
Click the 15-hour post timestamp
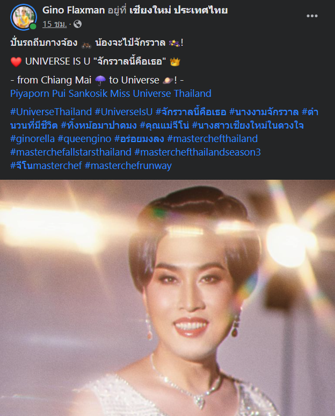(x=55, y=24)
